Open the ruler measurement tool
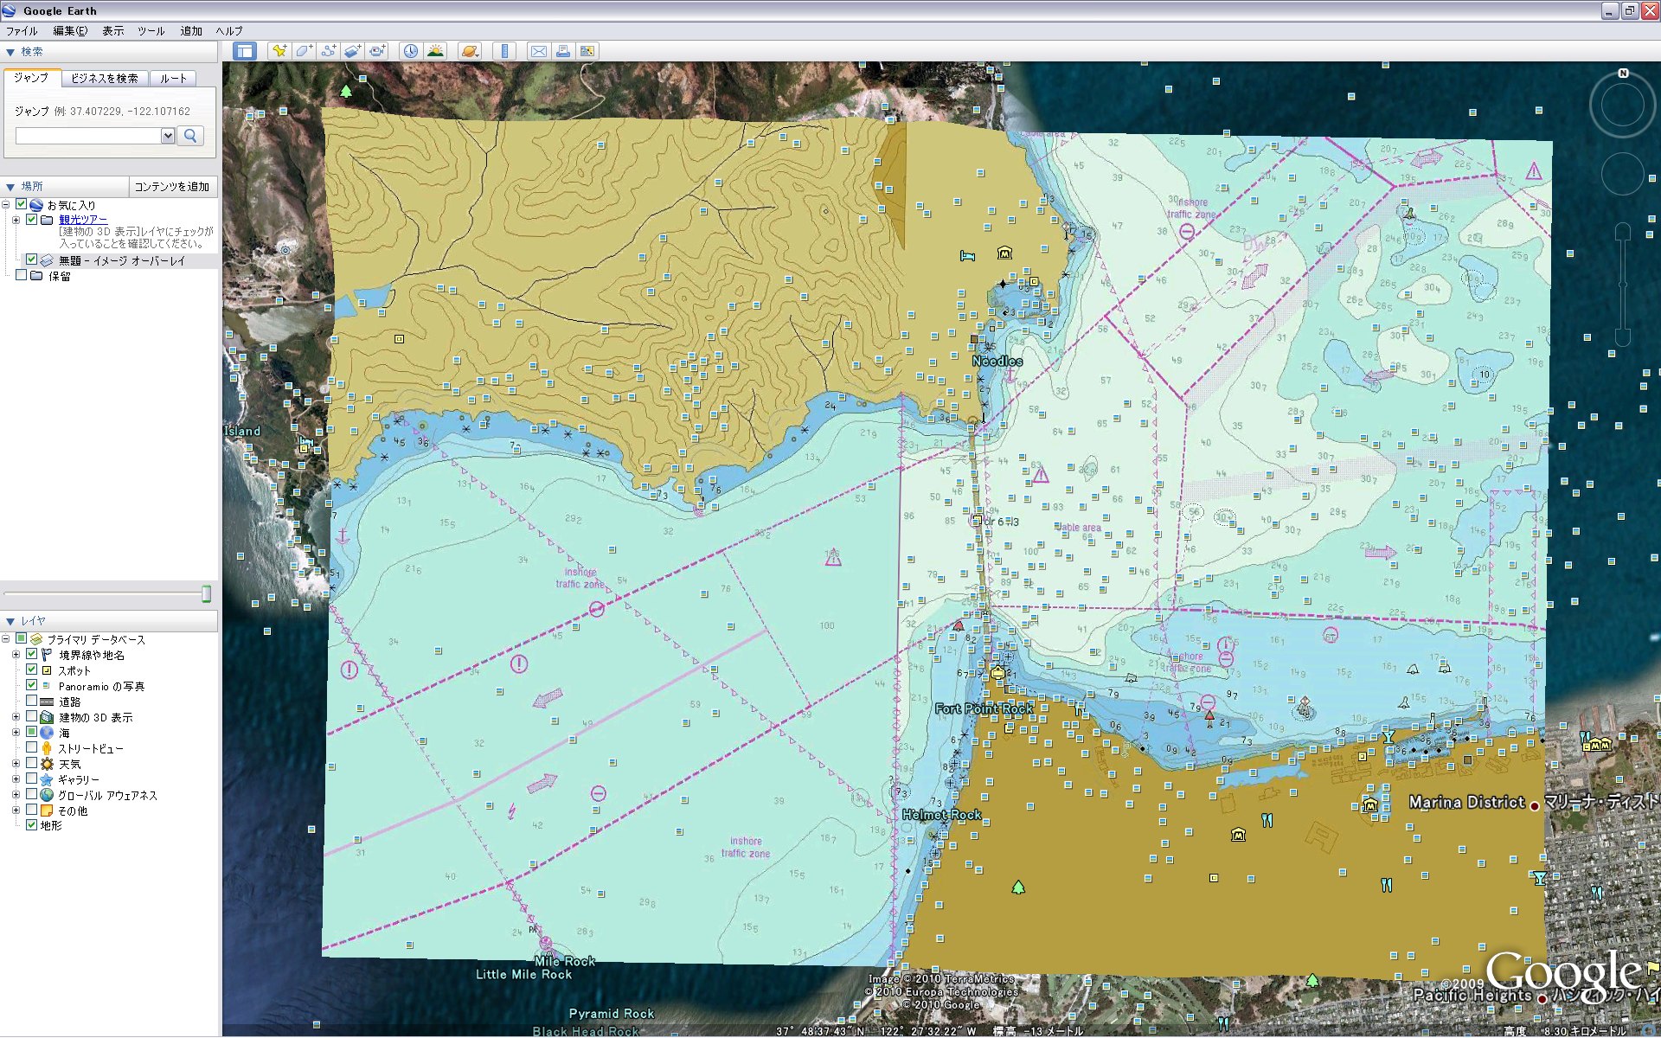Image resolution: width=1661 pixels, height=1038 pixels. [x=504, y=51]
